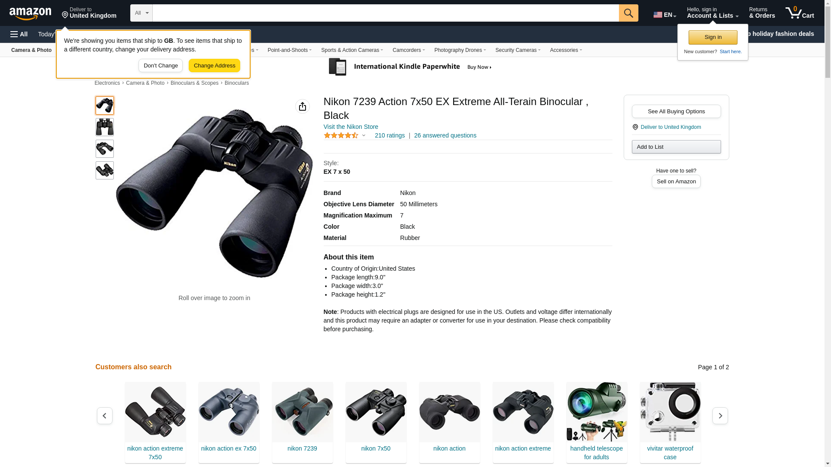Open the Security Cameras submenu
Image resolution: width=831 pixels, height=467 pixels.
point(518,50)
